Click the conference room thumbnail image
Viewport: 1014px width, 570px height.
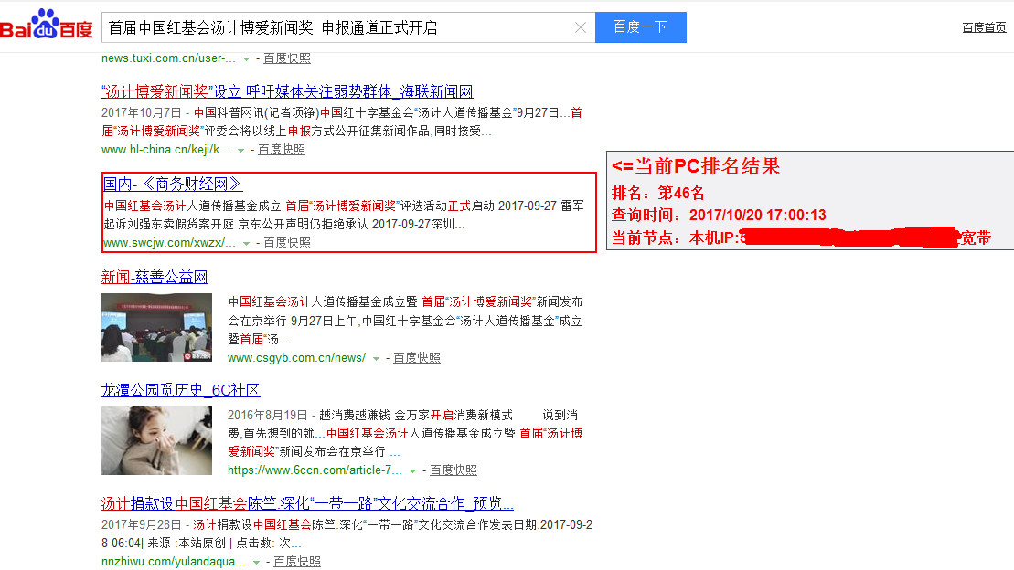156,327
